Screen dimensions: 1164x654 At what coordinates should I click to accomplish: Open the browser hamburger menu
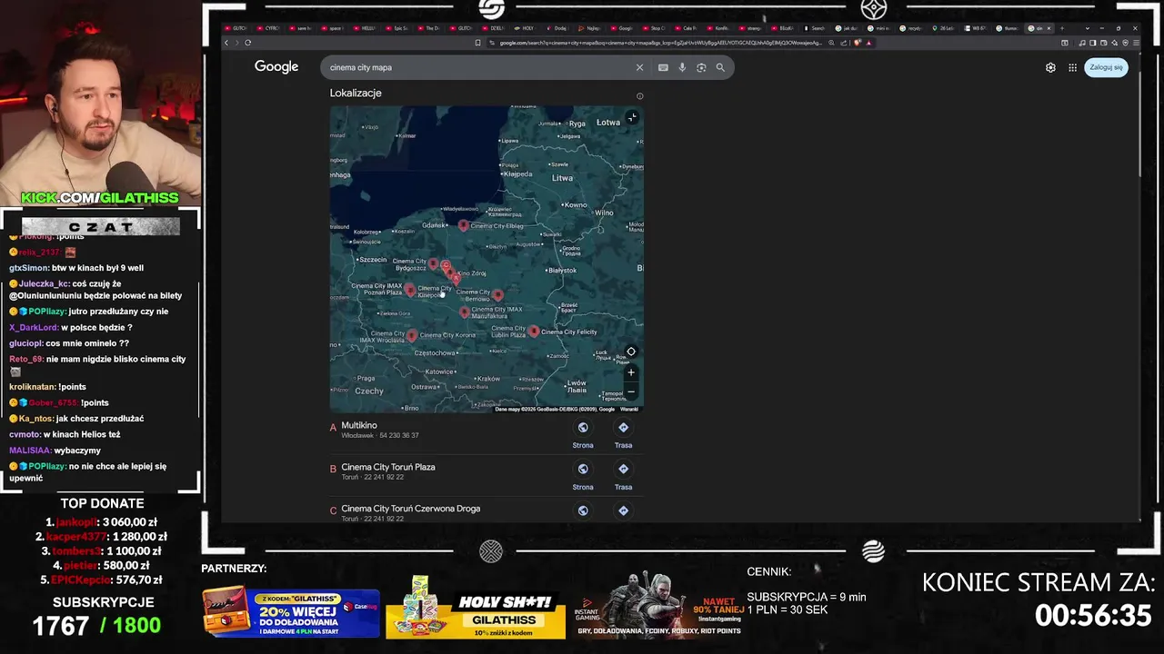[x=1136, y=43]
